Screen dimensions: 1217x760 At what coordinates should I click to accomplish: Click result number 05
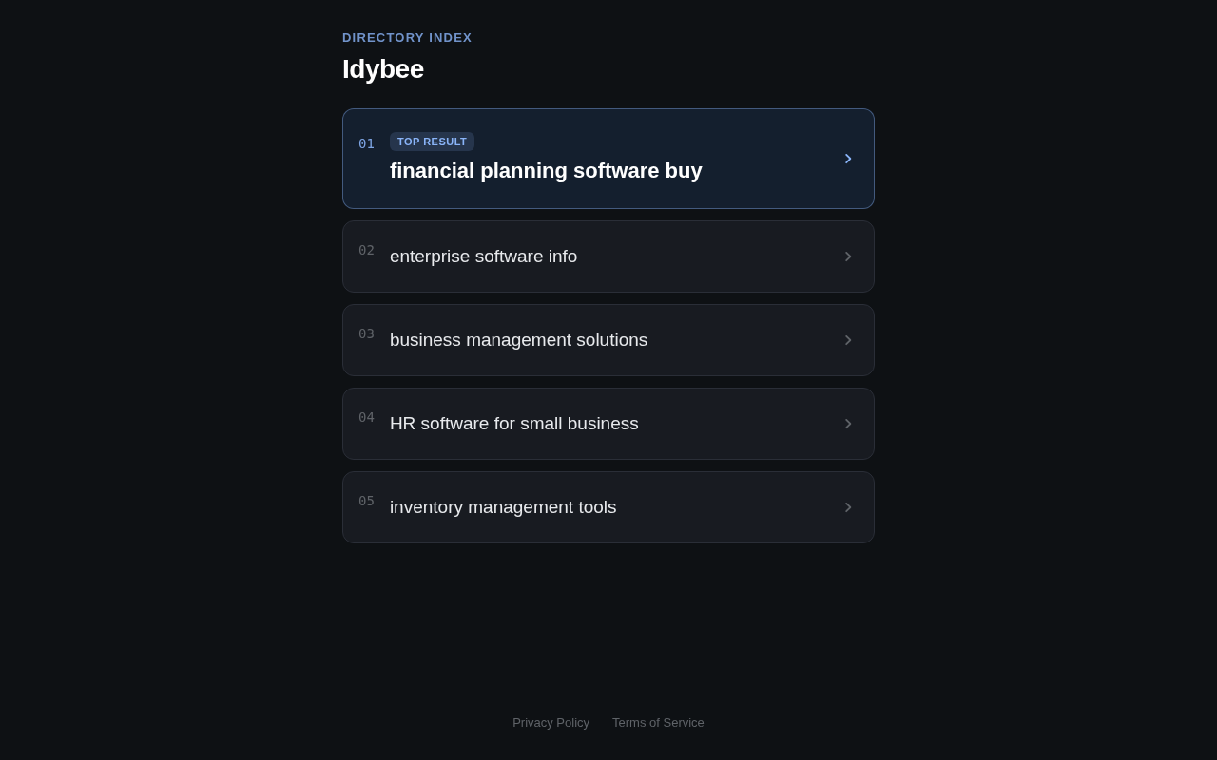(x=366, y=501)
